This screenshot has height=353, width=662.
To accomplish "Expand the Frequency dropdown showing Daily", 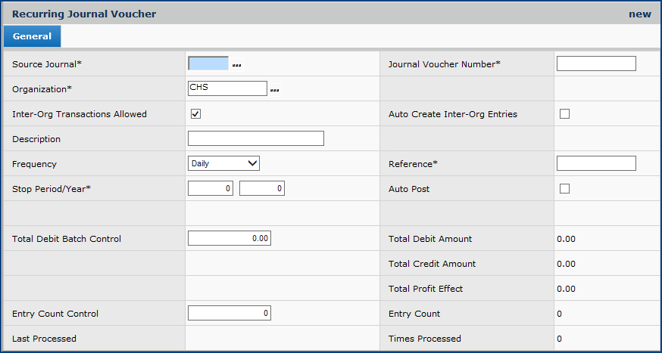I will (x=223, y=163).
